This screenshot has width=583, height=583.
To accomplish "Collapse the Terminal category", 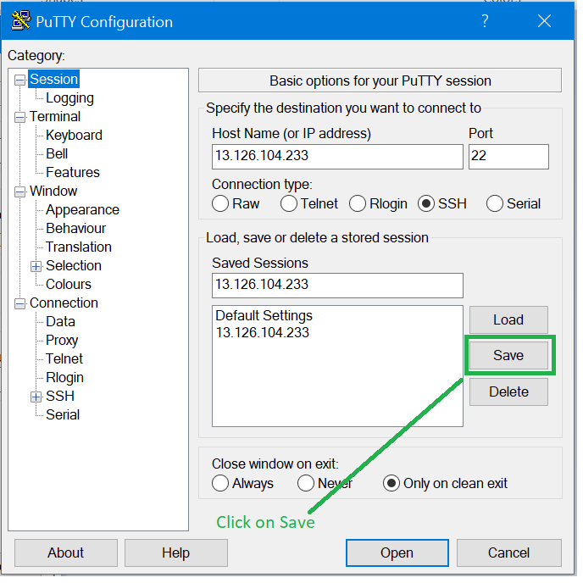I will pyautogui.click(x=20, y=117).
